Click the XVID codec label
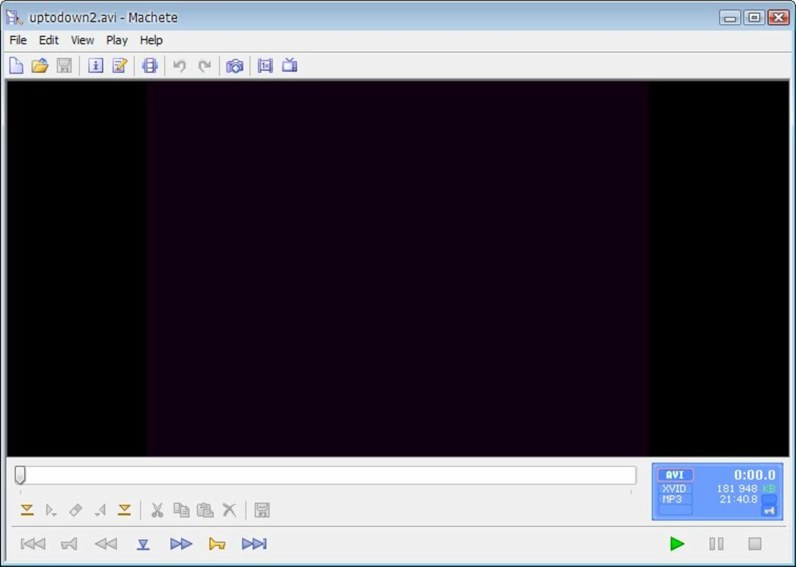 pos(675,488)
